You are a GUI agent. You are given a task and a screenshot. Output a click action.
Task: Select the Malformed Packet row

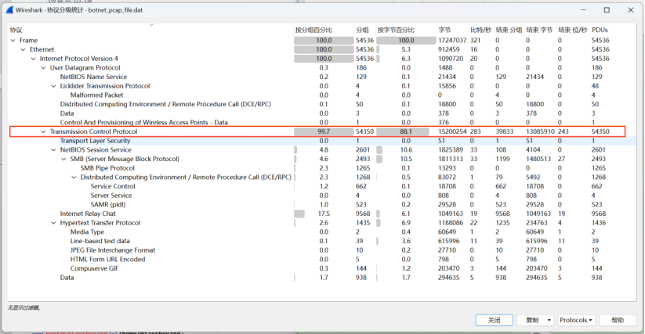coord(322,95)
